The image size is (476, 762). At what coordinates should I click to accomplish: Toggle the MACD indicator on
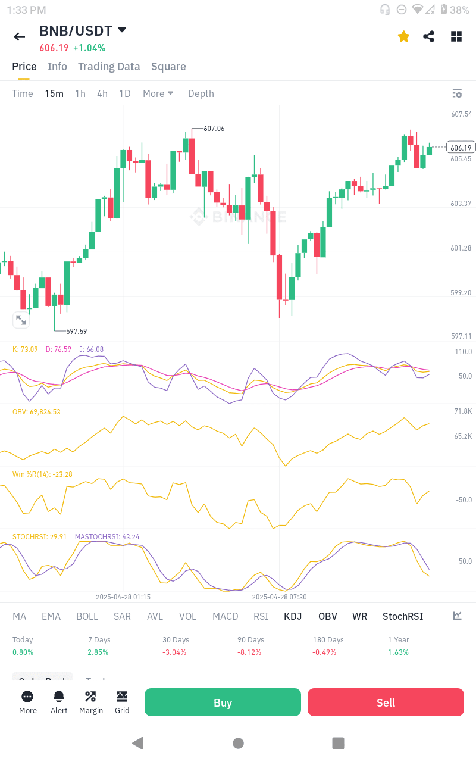(x=225, y=616)
